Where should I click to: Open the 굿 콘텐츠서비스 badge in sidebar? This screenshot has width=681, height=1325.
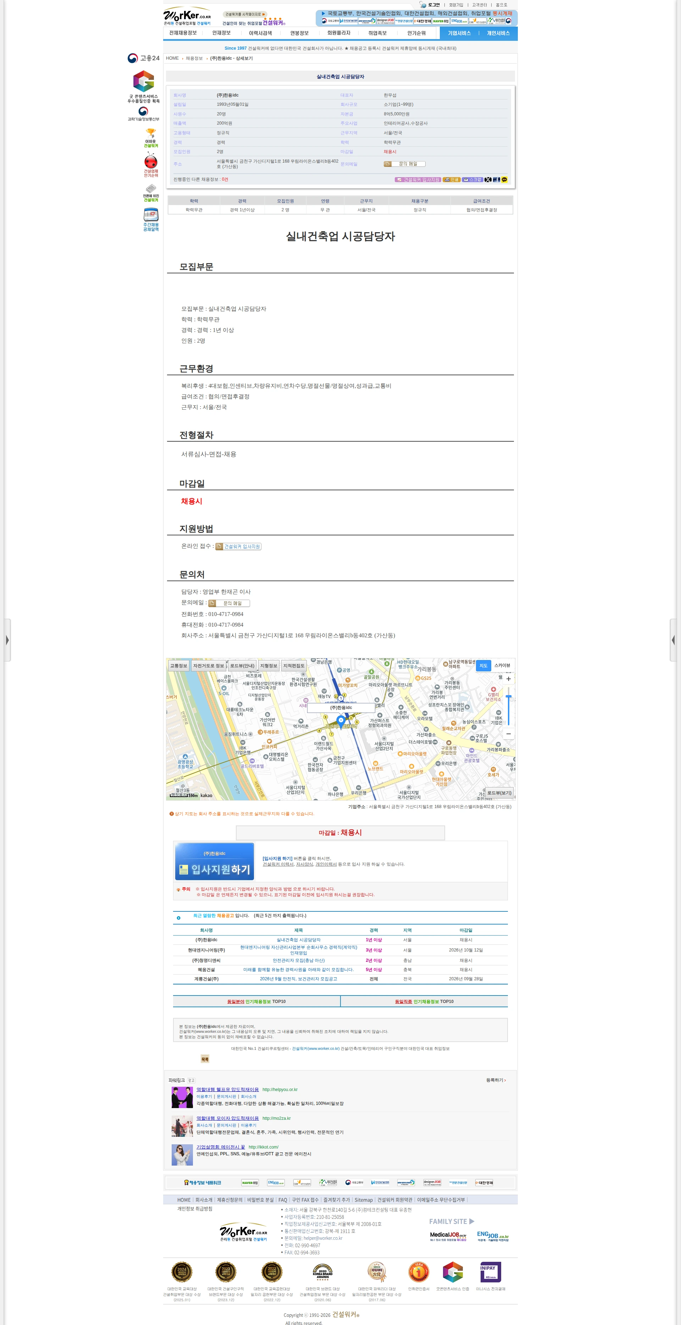(x=143, y=86)
